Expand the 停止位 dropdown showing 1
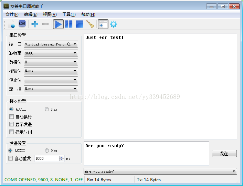The height and width of the screenshot is (186, 243). [51, 80]
